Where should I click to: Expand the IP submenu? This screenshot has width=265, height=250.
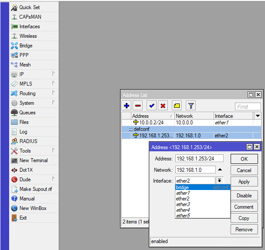(x=54, y=73)
